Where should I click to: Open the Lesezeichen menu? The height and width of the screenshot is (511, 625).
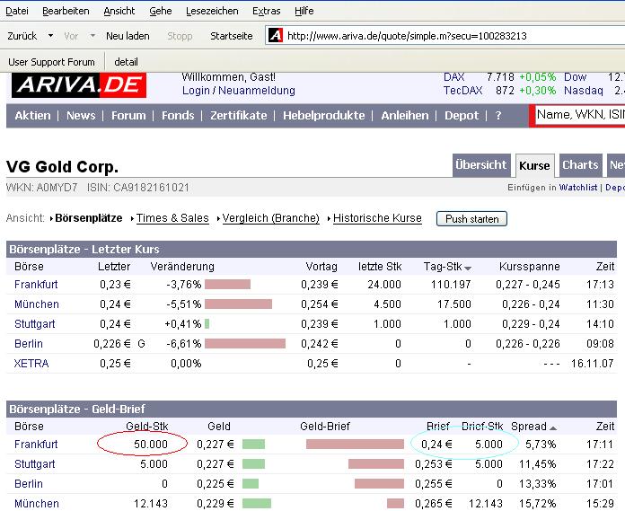click(x=212, y=11)
